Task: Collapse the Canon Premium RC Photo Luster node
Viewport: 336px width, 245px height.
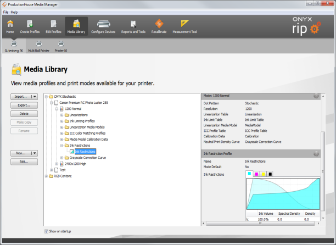Action: pyautogui.click(x=52, y=103)
